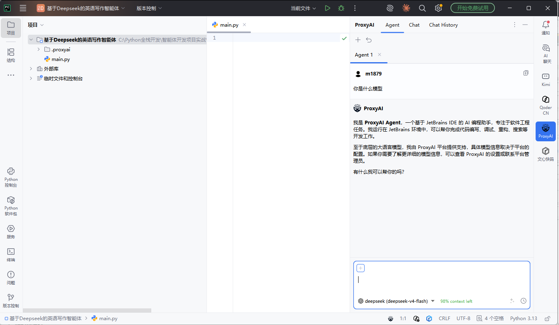Click UTF-8 encoding in status bar
The height and width of the screenshot is (325, 559).
pos(463,319)
